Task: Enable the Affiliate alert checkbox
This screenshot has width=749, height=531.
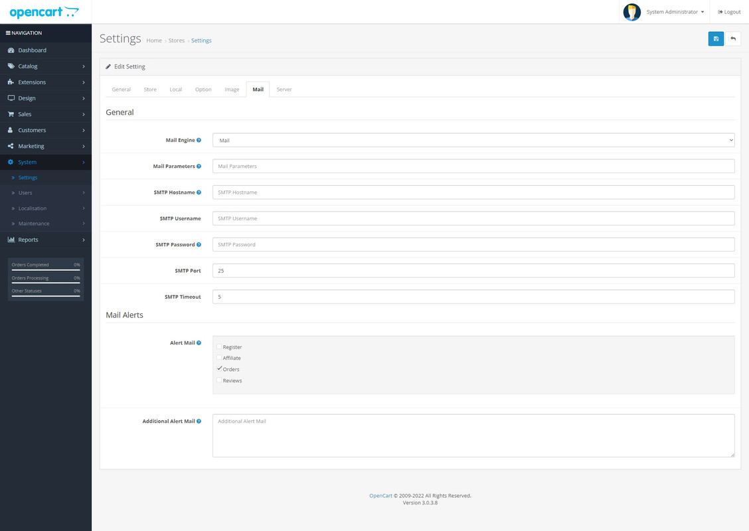Action: (x=219, y=357)
